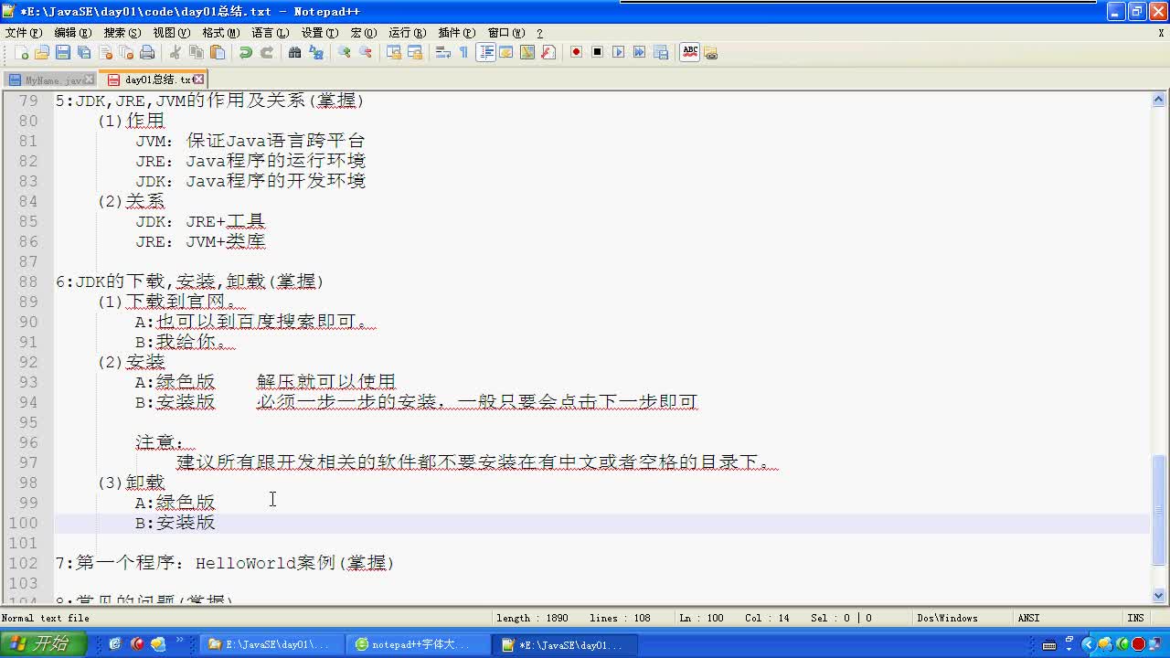Toggle show all characters pilcrow icon
The width and height of the screenshot is (1170, 658).
click(x=463, y=52)
